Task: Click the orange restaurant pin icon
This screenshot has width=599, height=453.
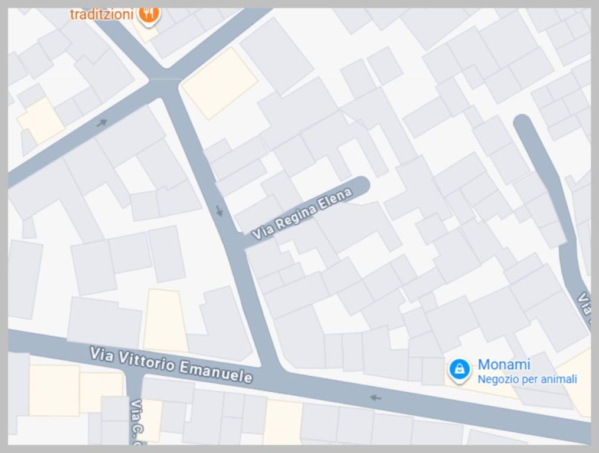Action: coord(148,15)
